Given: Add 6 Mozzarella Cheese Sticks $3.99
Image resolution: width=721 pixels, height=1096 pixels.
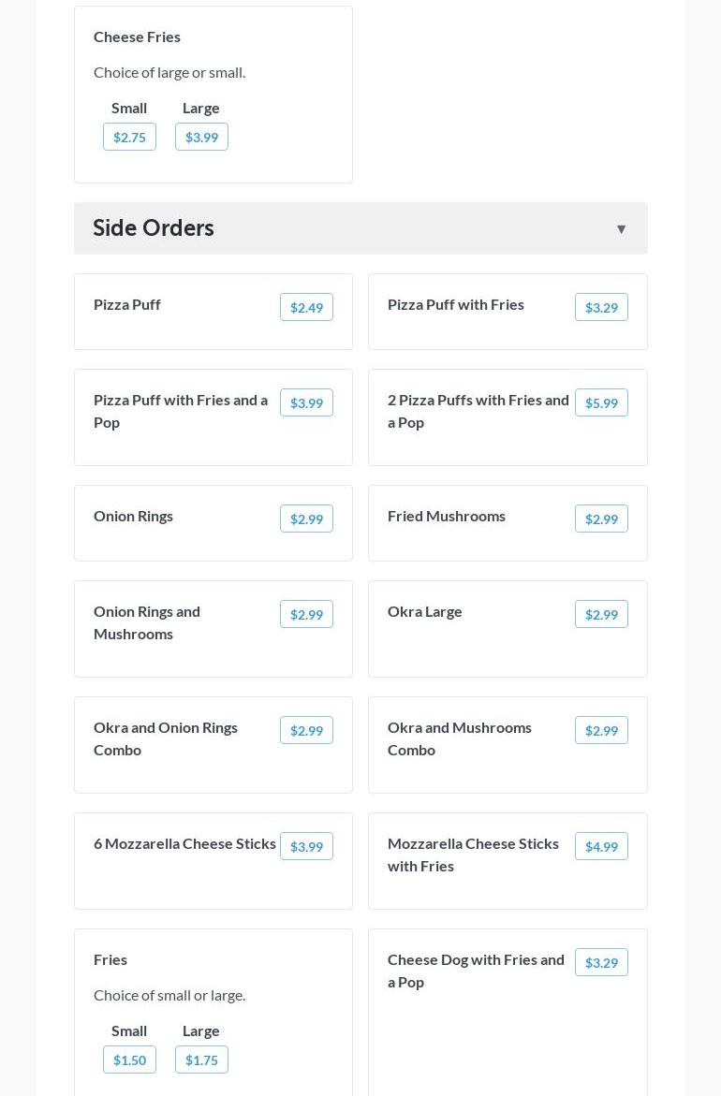Looking at the screenshot, I should 306,847.
